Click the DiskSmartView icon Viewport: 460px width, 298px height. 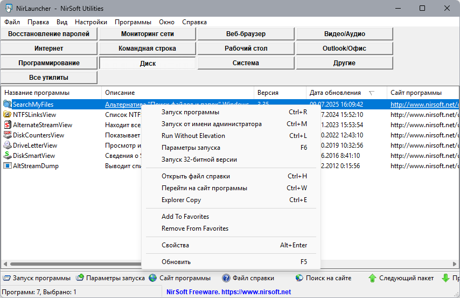coord(8,156)
